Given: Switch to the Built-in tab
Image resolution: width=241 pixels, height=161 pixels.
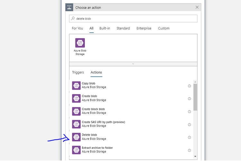Looking at the screenshot, I should 105,28.
